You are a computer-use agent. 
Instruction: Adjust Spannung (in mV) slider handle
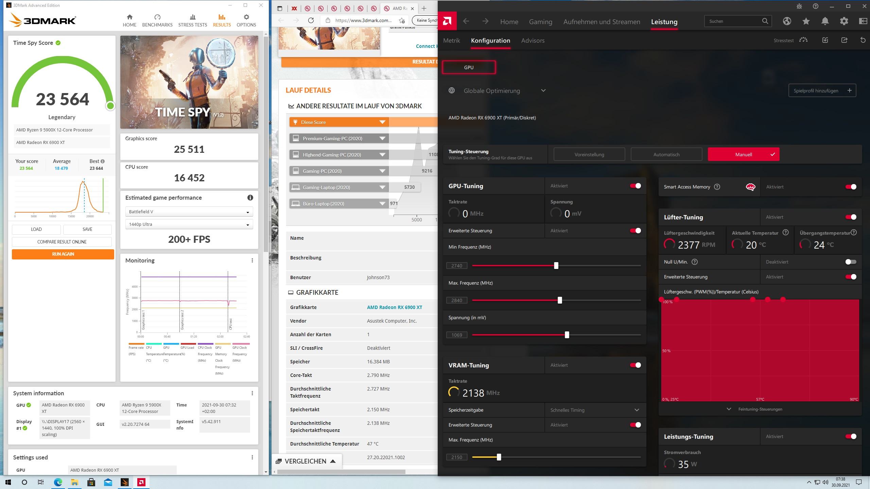click(567, 335)
